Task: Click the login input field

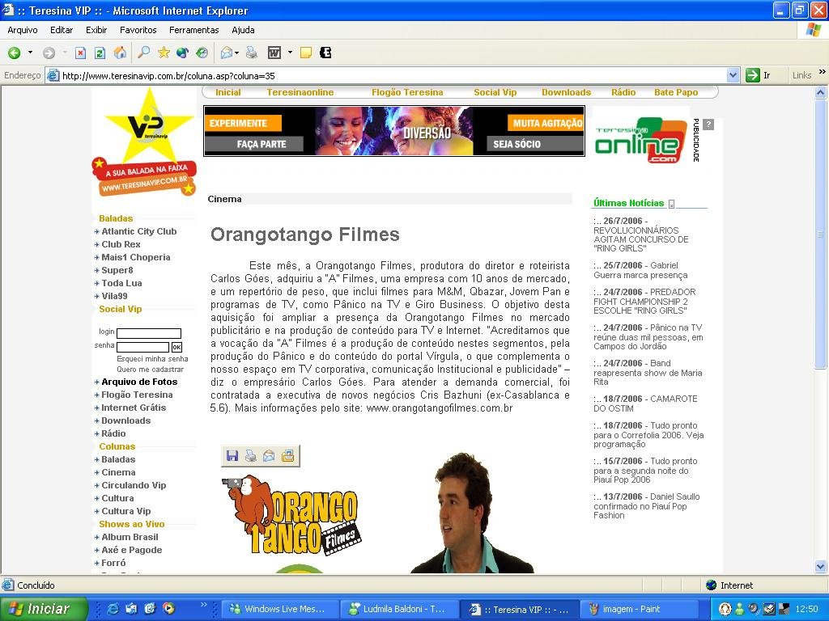Action: point(149,333)
